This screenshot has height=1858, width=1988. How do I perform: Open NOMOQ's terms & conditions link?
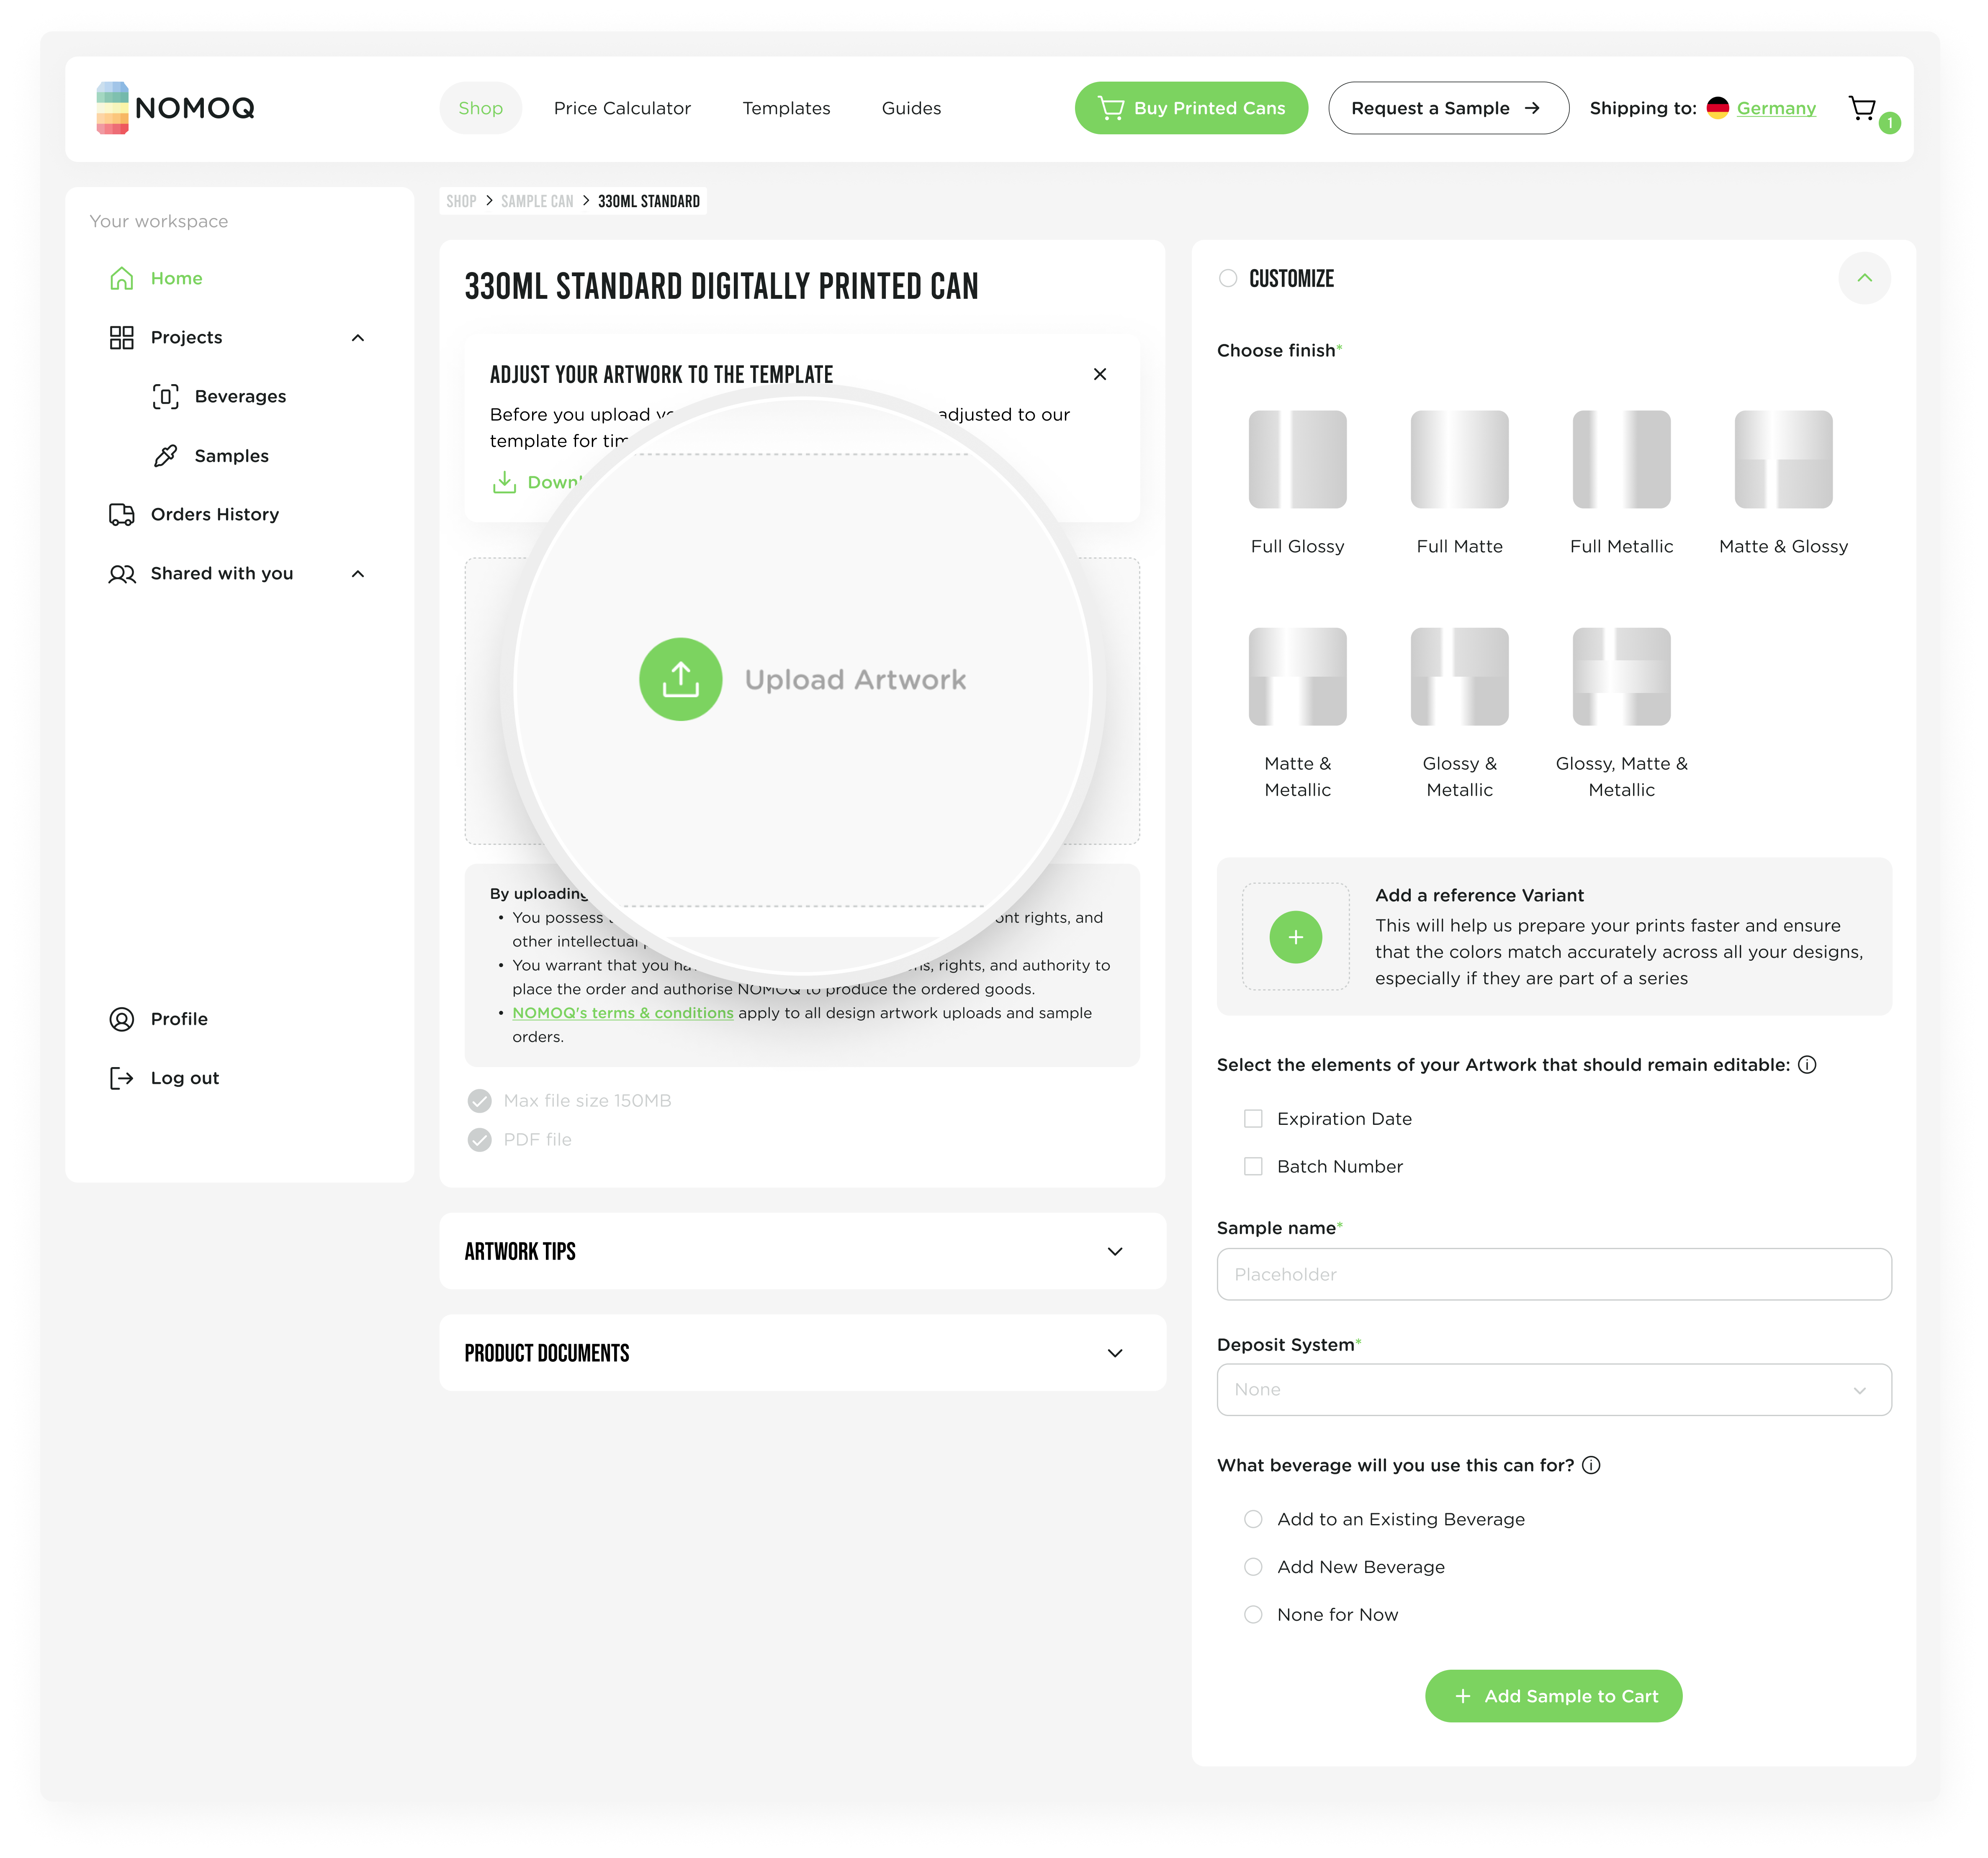(622, 1012)
